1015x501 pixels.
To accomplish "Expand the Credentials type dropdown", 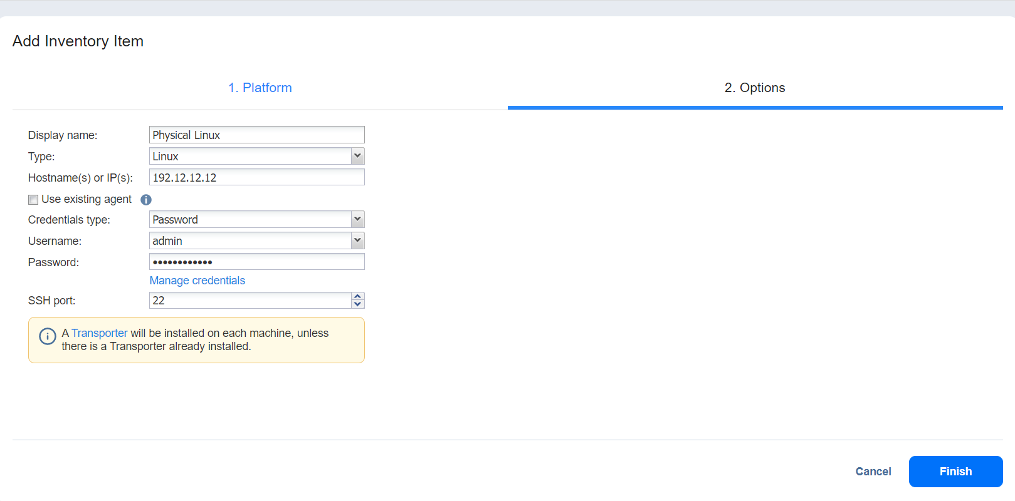I will (357, 219).
